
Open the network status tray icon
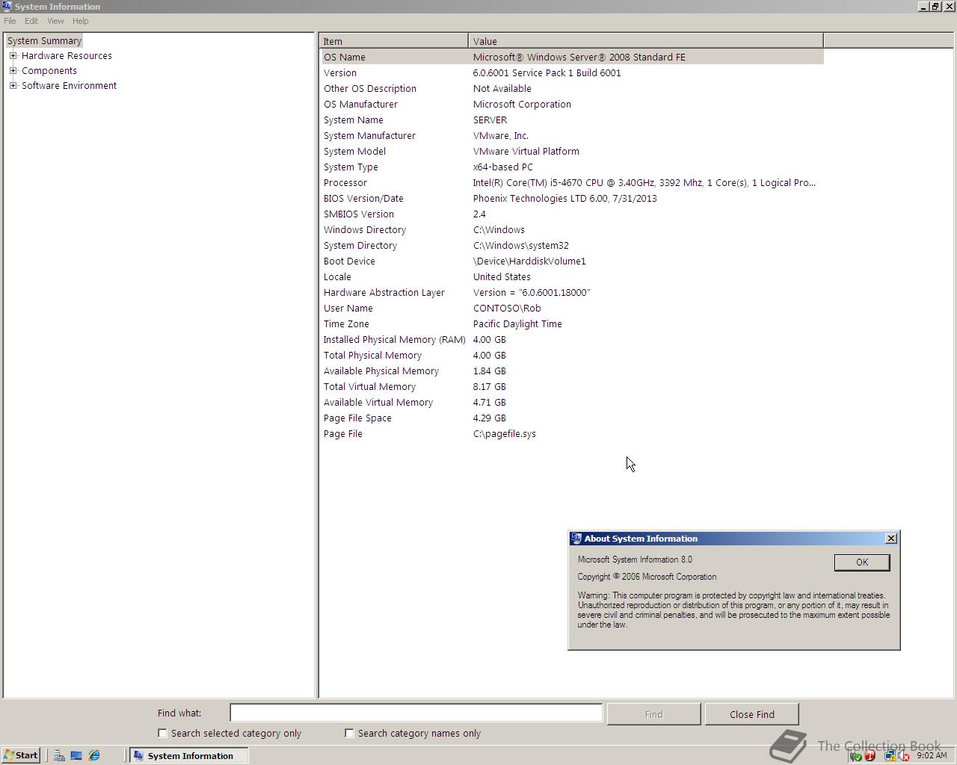890,755
